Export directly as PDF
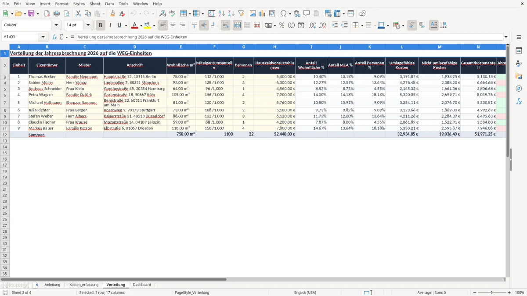This screenshot has height=296, width=527. (x=47, y=14)
